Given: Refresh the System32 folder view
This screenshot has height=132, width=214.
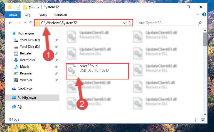Looking at the screenshot, I should tap(130, 23).
